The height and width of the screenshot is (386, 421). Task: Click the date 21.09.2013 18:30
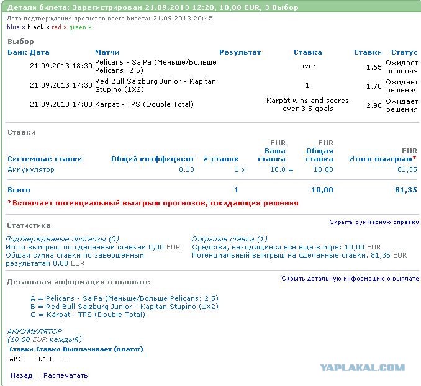point(61,66)
